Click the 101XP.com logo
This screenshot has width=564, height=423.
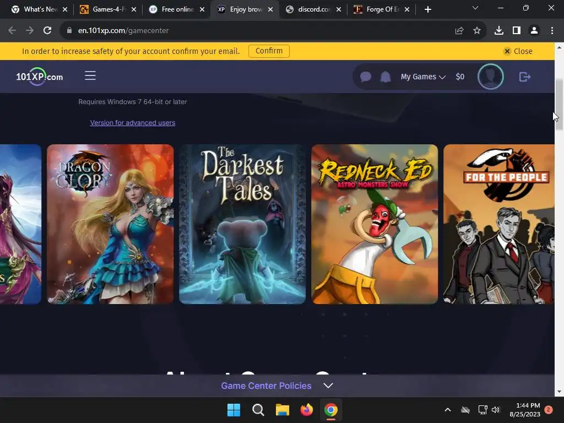[40, 77]
